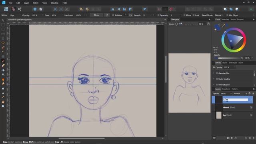Open the stabiliser Length dropdown
This screenshot has height=144, width=256.
coord(154,15)
